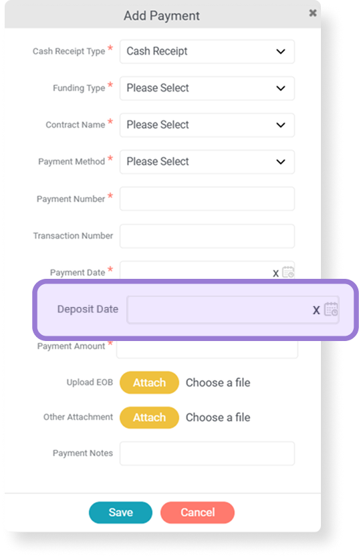Click the Cash Receipt Type dropdown chevron arrow
This screenshot has height=557, width=359.
point(281,52)
